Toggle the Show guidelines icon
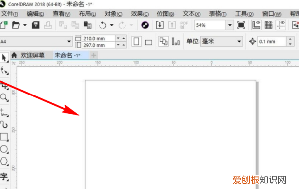The height and width of the screenshot is (189, 299). coord(281,25)
